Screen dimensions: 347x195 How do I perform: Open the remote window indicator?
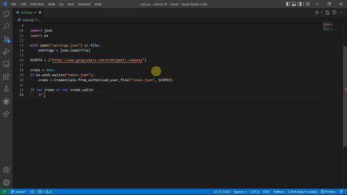pyautogui.click(x=4, y=192)
